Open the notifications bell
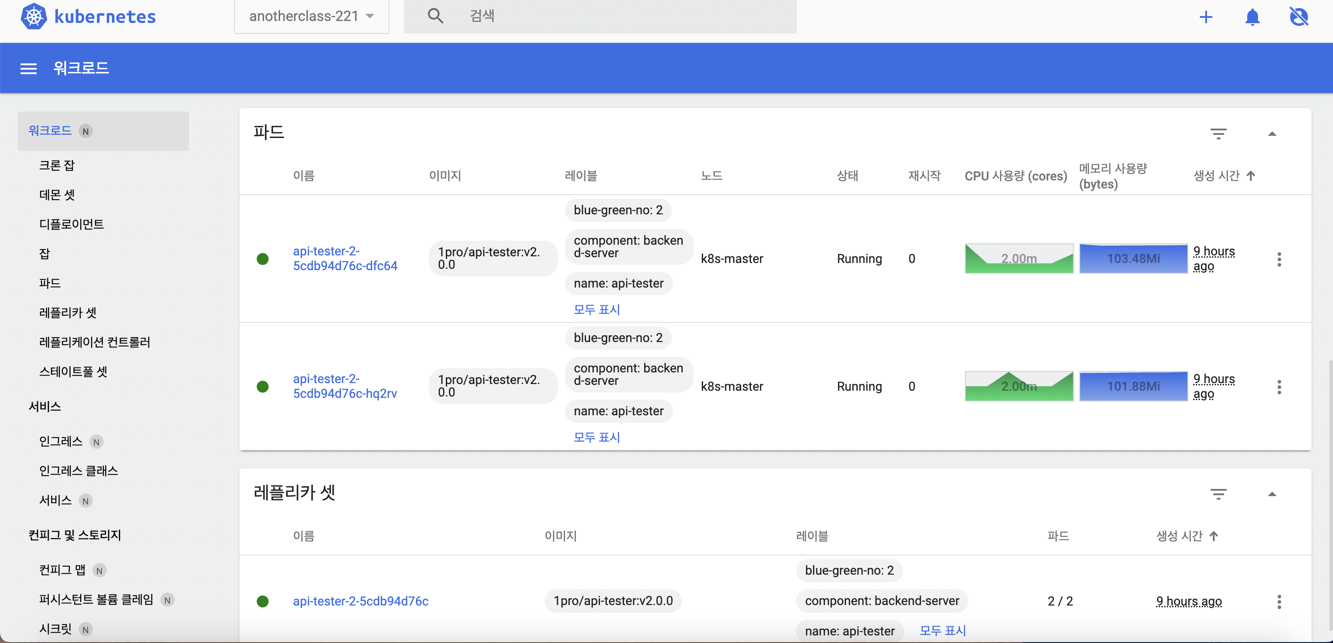 pos(1252,17)
